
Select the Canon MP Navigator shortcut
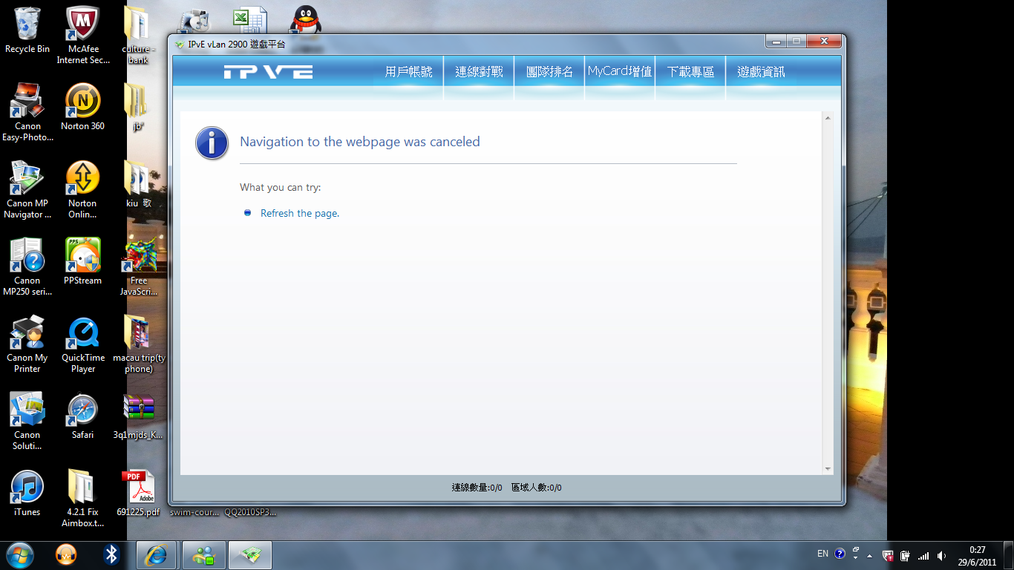pyautogui.click(x=27, y=190)
